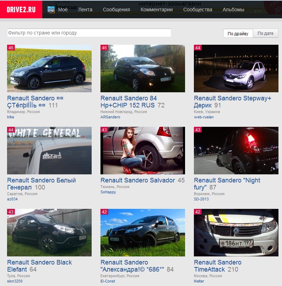Open Альбомы in the navigation bar

233,10
